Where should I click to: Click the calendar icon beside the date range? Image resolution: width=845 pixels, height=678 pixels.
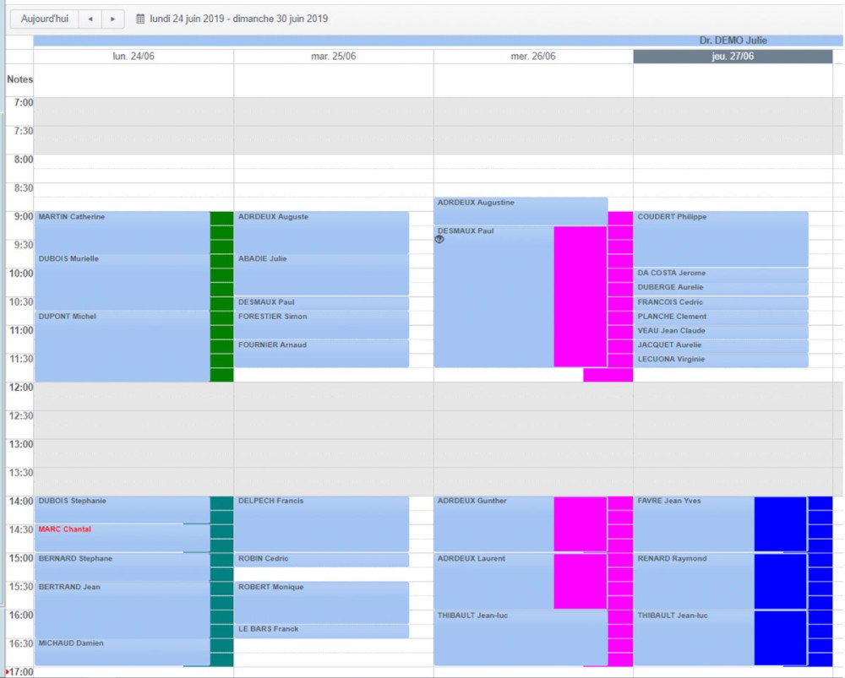[140, 19]
